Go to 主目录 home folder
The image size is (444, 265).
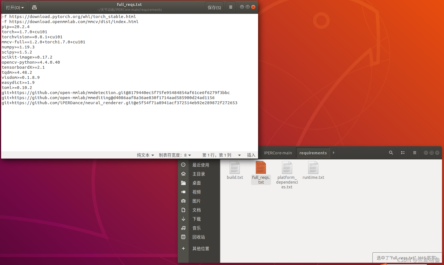(x=199, y=174)
